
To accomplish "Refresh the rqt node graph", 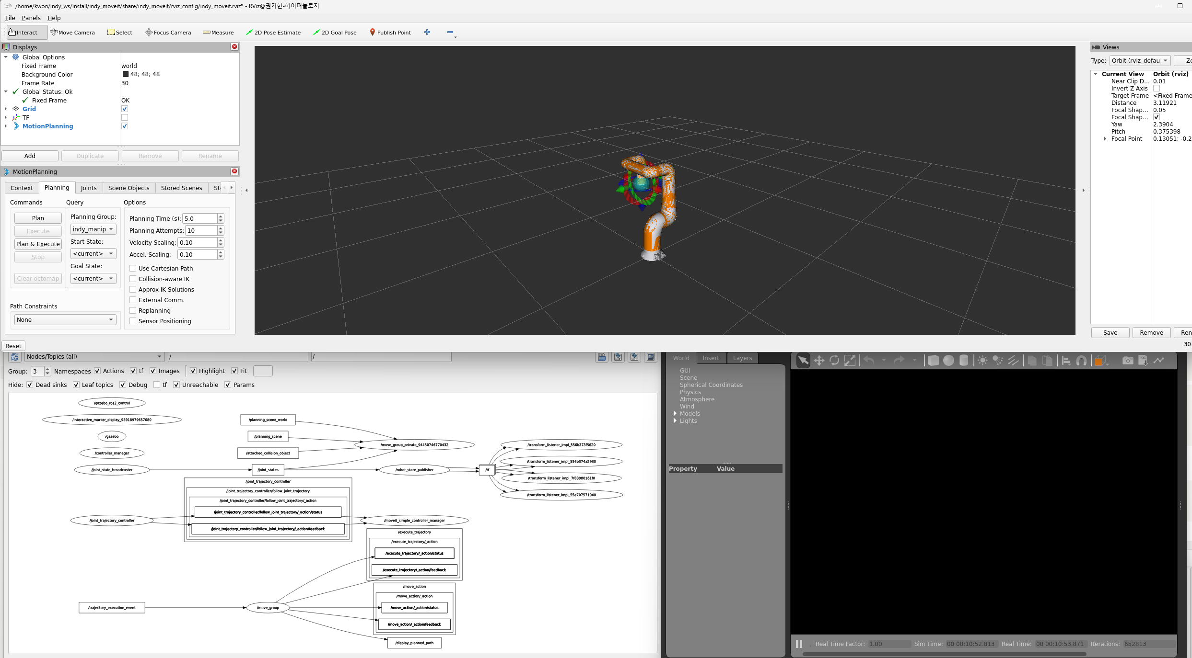I will tap(14, 357).
